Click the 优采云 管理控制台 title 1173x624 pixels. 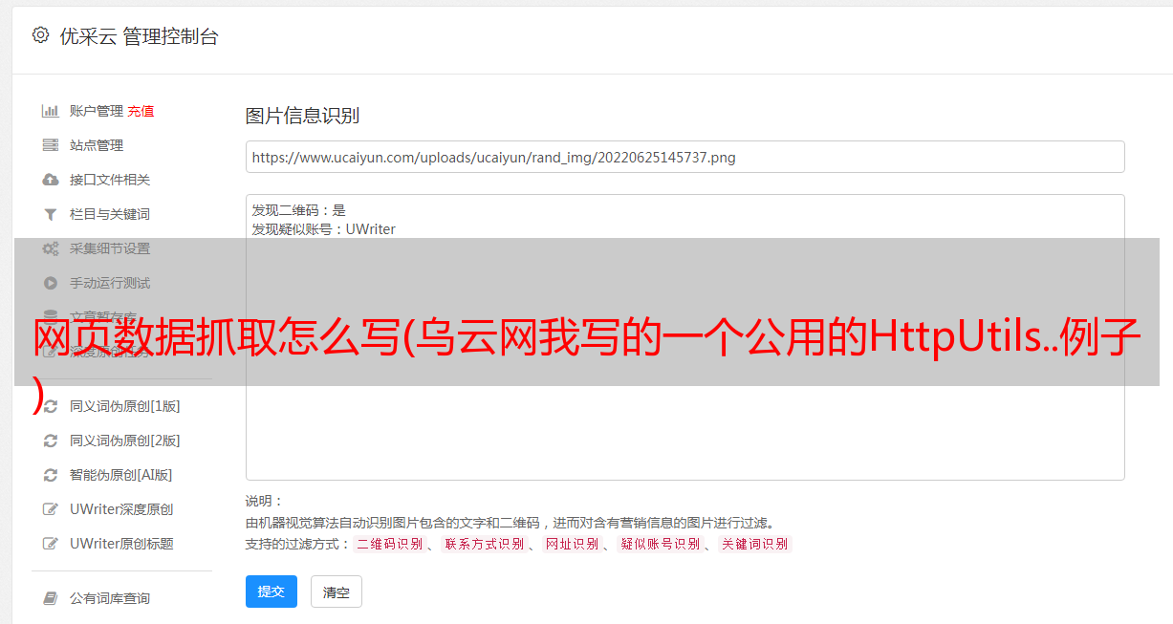[139, 36]
